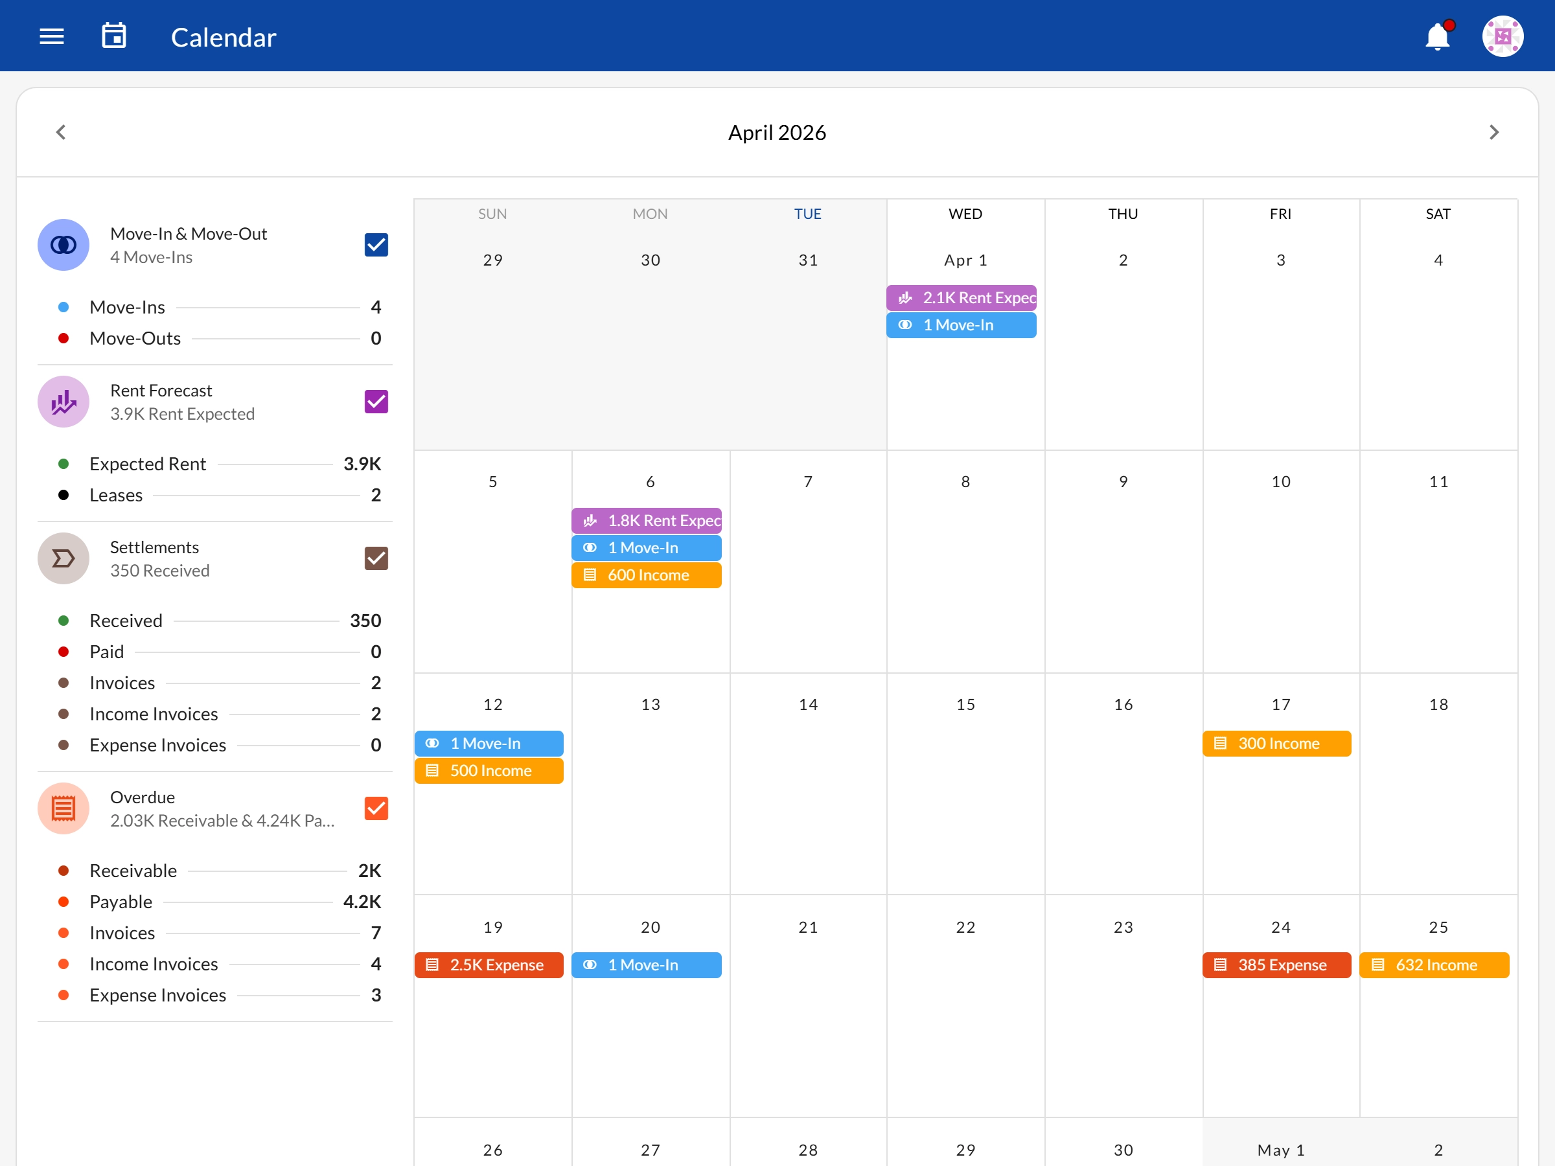
Task: Open the 300 Income event on April 17
Action: coord(1276,743)
